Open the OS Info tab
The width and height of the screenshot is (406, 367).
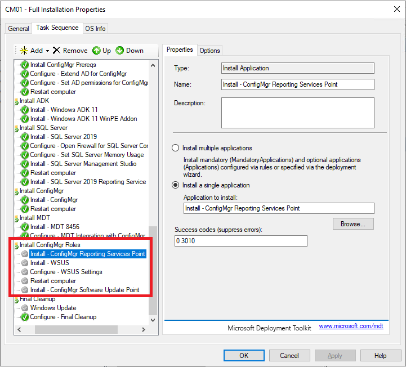(x=95, y=29)
